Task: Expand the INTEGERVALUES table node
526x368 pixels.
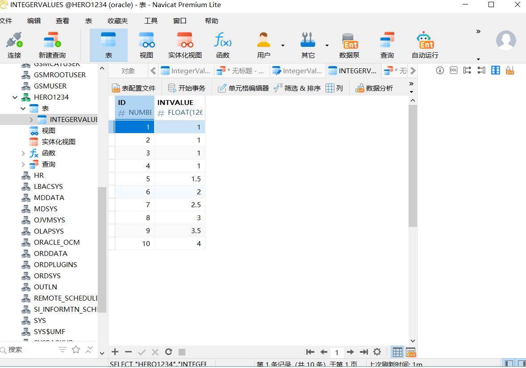Action: tap(31, 120)
